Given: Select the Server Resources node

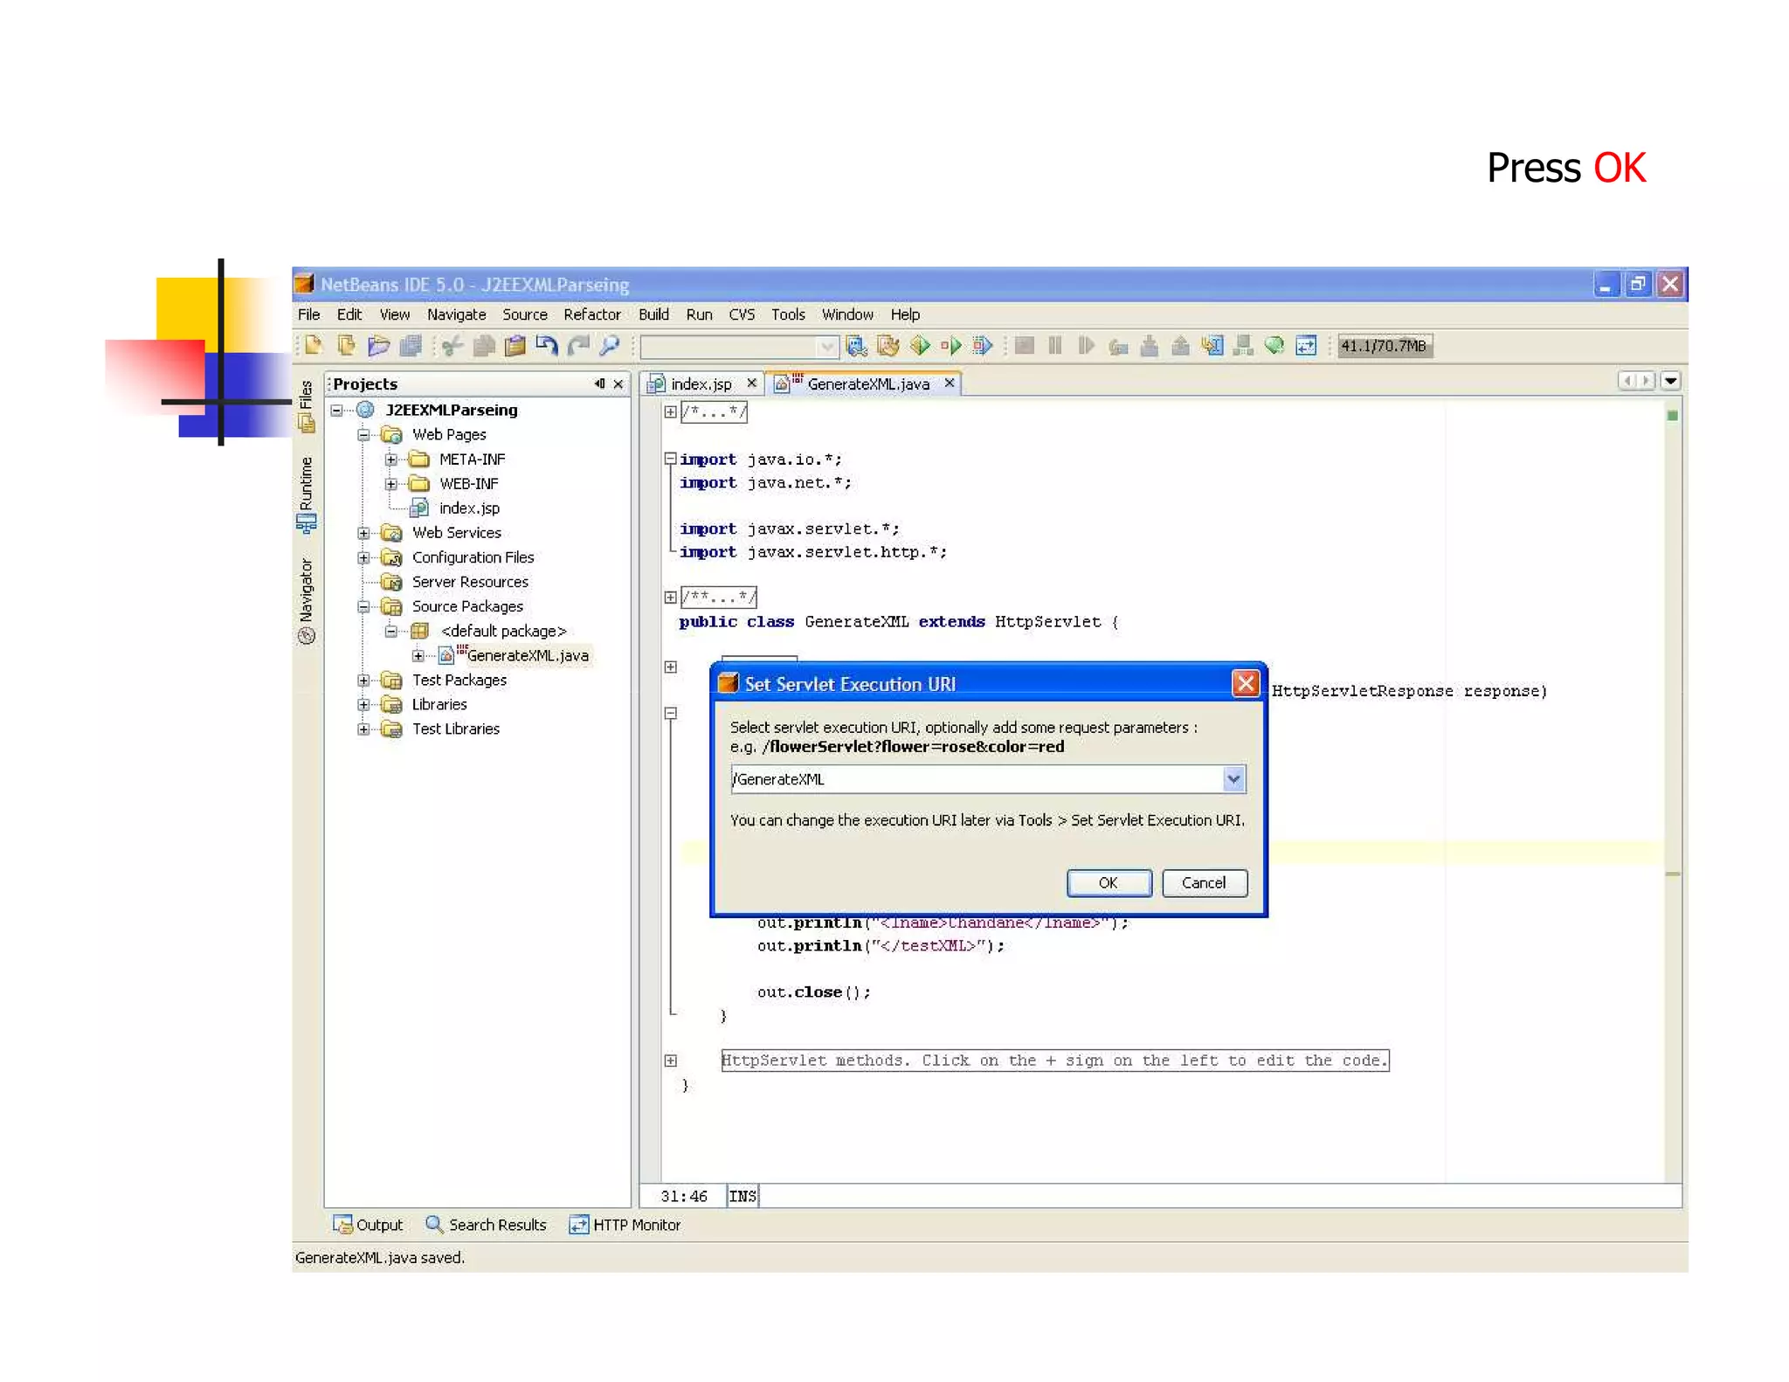Looking at the screenshot, I should click(x=470, y=582).
